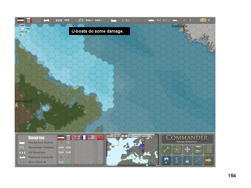Click the magnifying glass zoom on minimap

130,136
